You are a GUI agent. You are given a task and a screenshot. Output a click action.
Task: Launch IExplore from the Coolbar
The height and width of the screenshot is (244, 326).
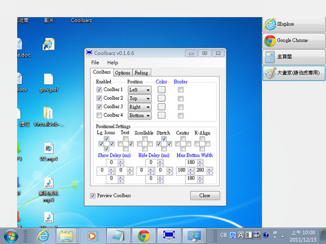click(294, 24)
